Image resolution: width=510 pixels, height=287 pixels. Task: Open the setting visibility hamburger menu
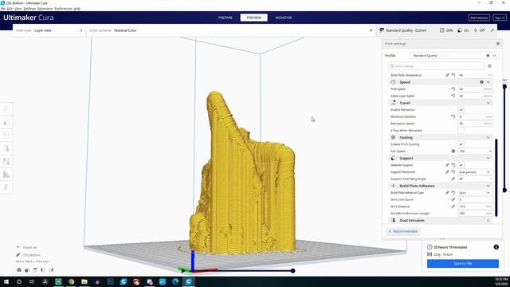point(489,66)
